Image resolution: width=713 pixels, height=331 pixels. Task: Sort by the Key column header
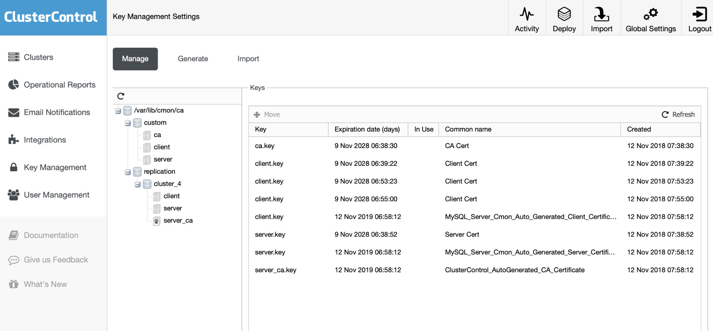coord(289,130)
